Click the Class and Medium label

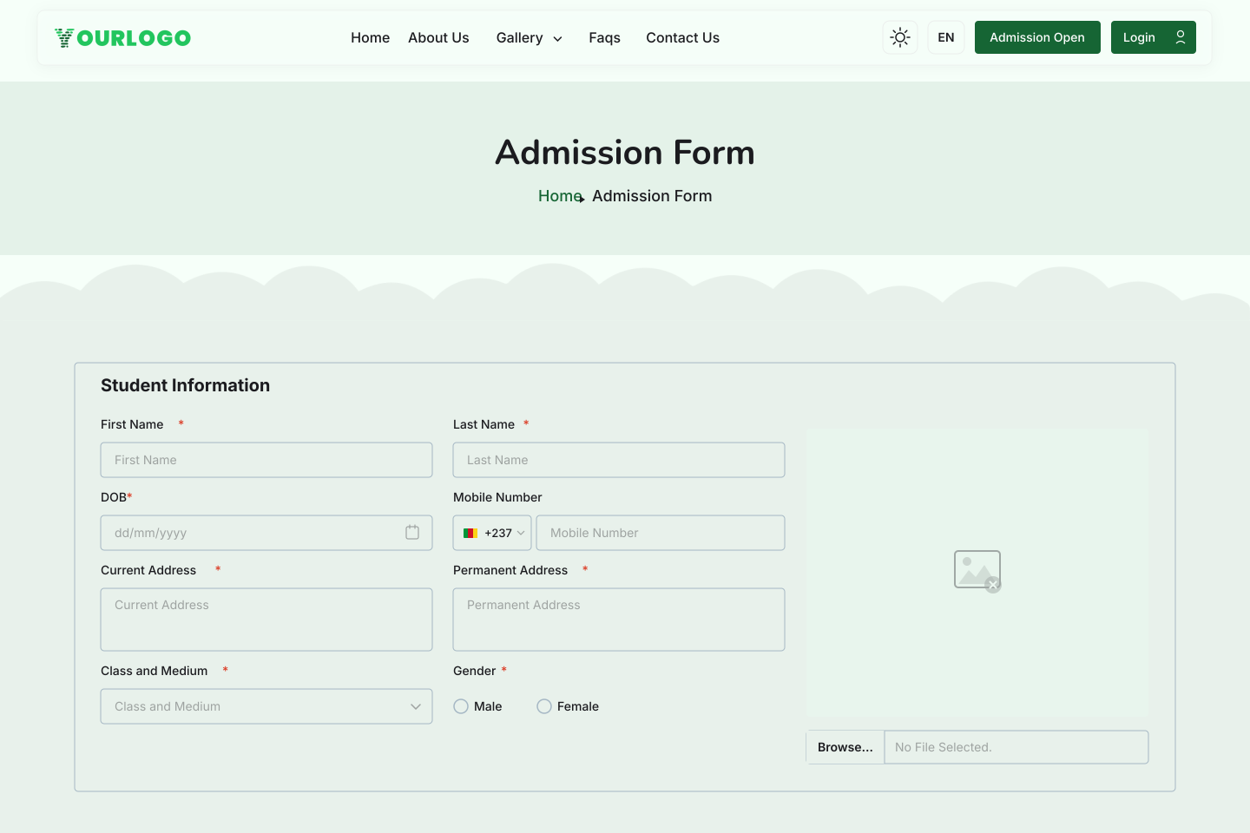point(155,671)
